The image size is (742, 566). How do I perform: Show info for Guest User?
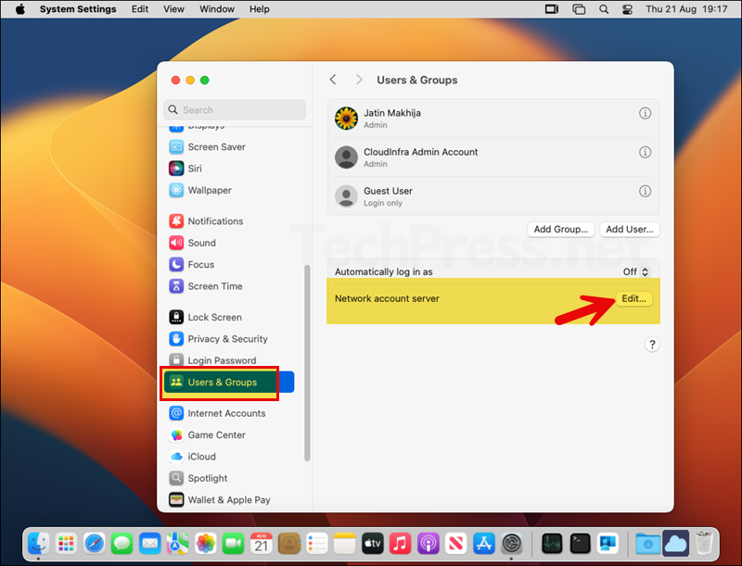(645, 192)
